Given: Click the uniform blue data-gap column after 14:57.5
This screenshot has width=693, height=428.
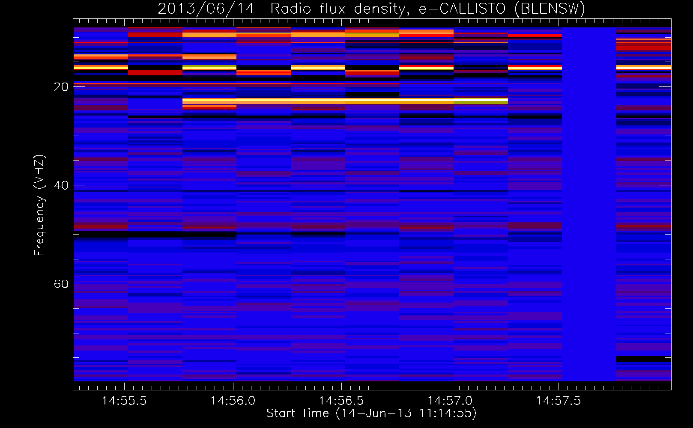Looking at the screenshot, I should [589, 204].
